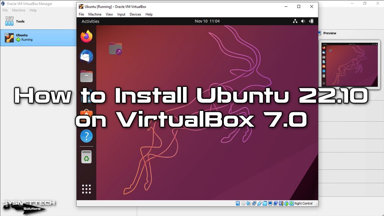Open the Files manager in the dock

tap(86, 76)
